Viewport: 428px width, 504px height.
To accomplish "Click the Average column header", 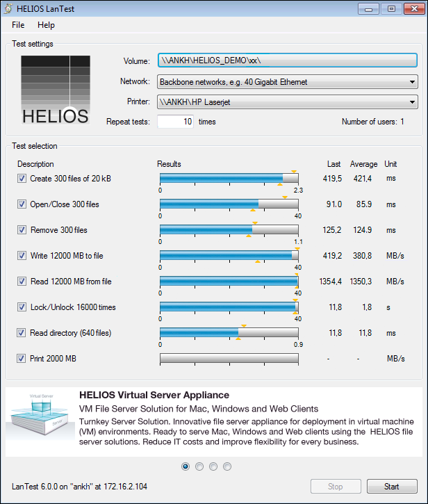I will tap(364, 164).
